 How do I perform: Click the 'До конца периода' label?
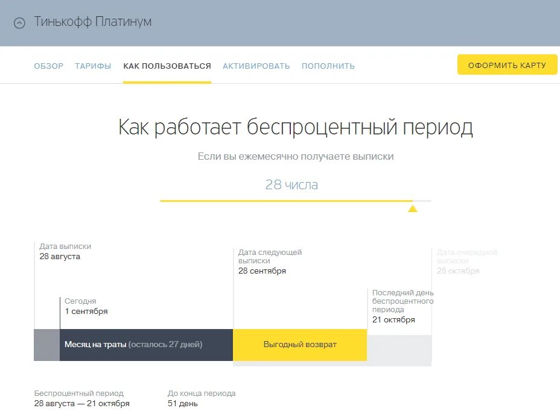tap(202, 393)
